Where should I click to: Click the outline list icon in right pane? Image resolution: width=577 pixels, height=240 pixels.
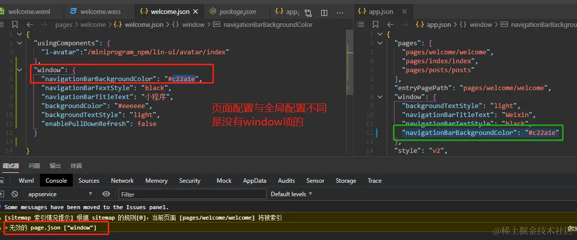361,24
